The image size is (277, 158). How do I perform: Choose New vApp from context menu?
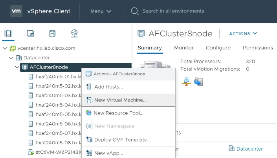[128, 153]
